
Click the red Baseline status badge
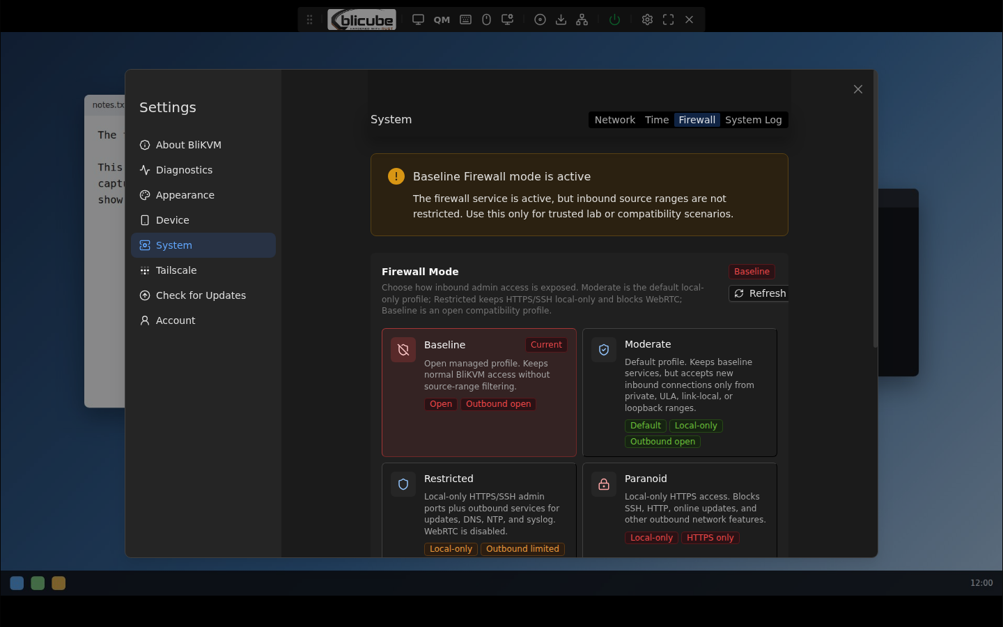pyautogui.click(x=752, y=272)
